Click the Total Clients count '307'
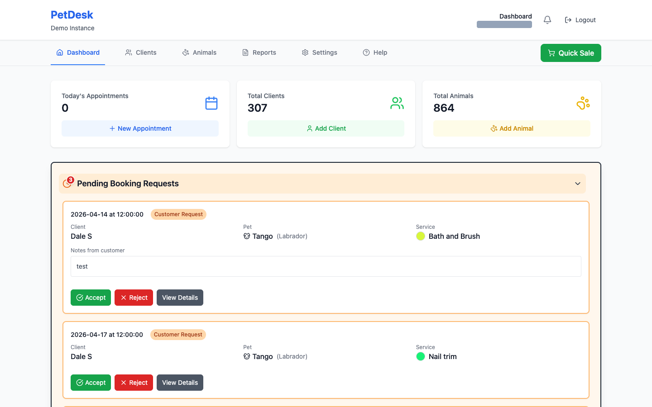Viewport: 652px width, 407px height. click(x=258, y=108)
